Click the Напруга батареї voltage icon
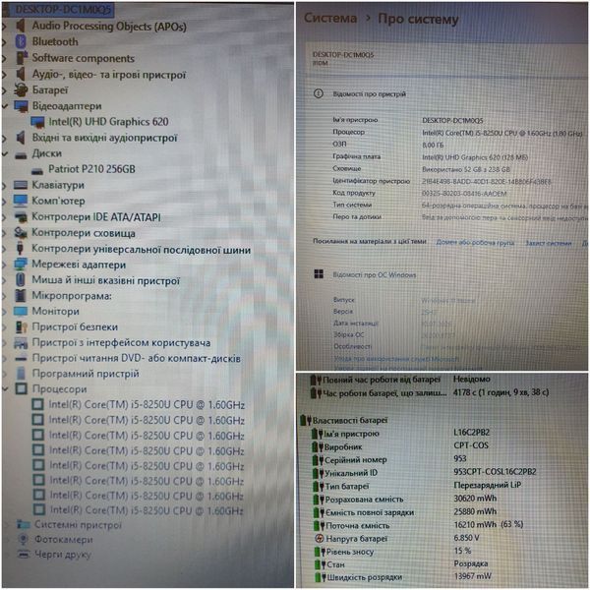The width and height of the screenshot is (590, 590). (319, 539)
